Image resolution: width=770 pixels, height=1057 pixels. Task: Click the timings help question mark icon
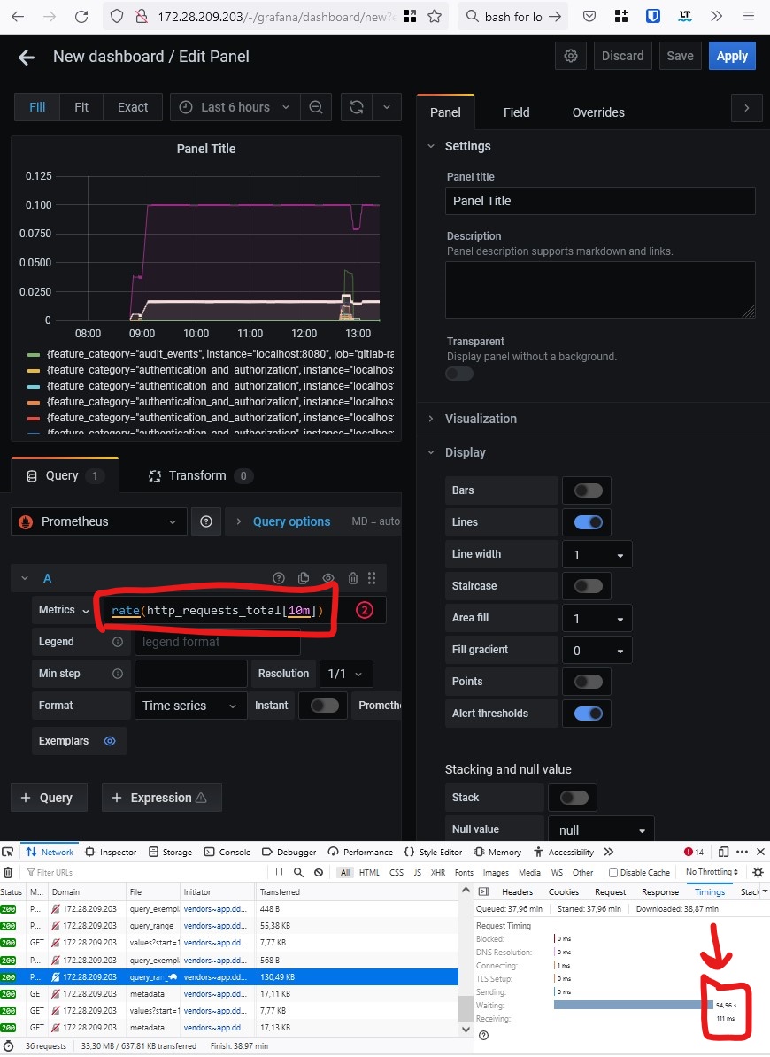pyautogui.click(x=483, y=1036)
